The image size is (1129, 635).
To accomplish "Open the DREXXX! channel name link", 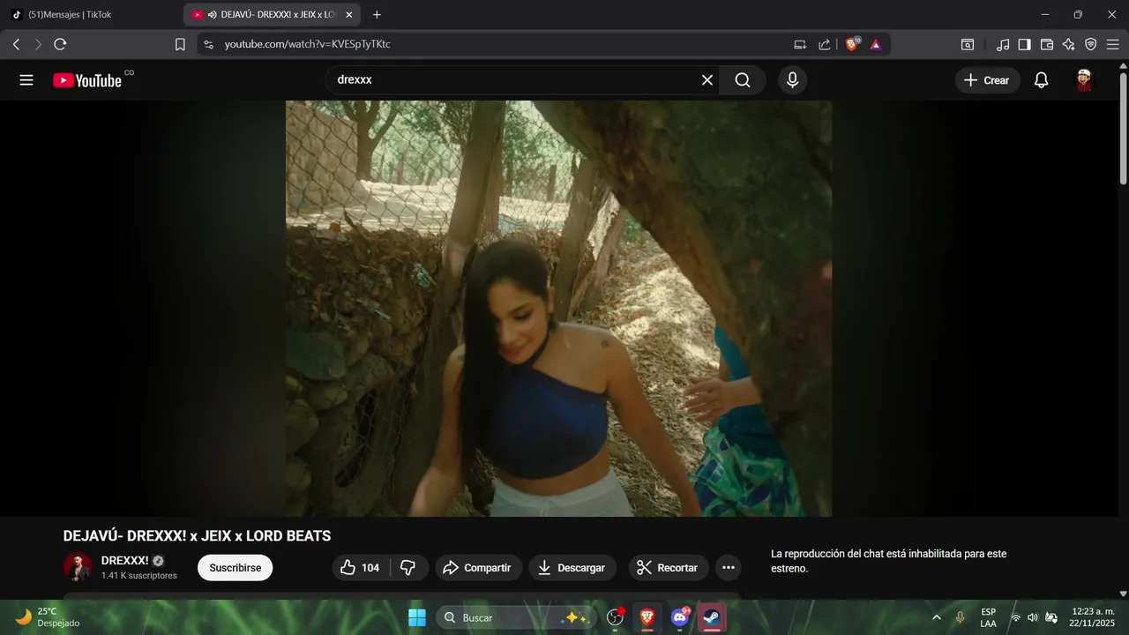I will coord(125,561).
